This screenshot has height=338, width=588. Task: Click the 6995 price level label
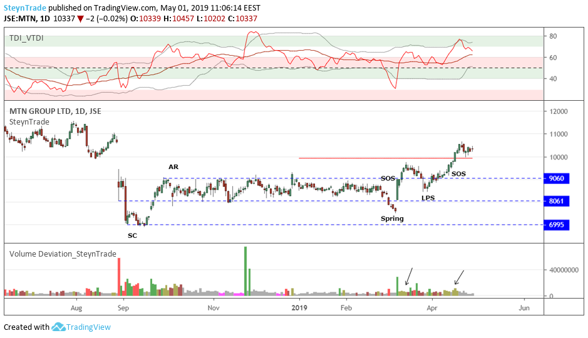pos(557,225)
